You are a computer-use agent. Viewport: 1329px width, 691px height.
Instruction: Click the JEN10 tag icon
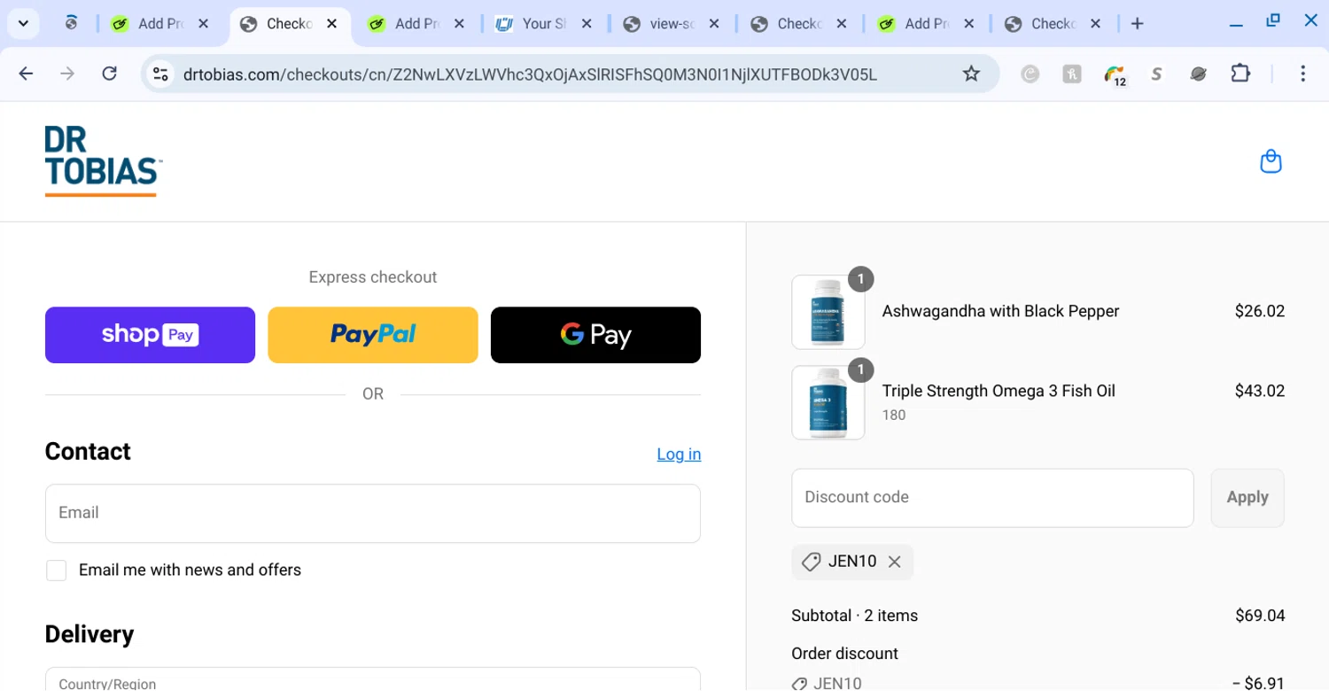coord(811,562)
